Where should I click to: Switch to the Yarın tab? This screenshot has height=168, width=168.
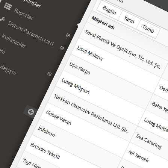pos(129,20)
